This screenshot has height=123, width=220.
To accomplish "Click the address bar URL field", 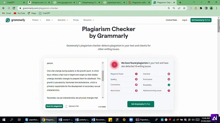I will [x=93, y=8].
